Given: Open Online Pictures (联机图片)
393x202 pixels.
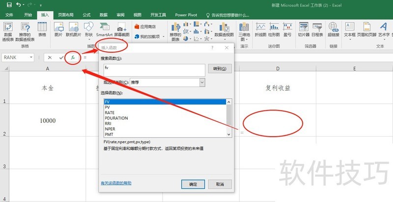Looking at the screenshot, I should (73, 29).
